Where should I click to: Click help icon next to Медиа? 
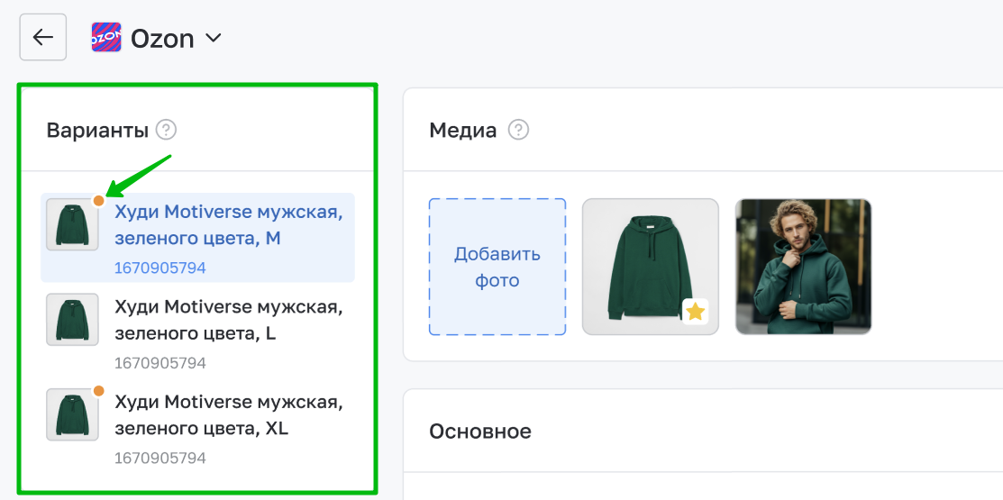click(x=518, y=131)
